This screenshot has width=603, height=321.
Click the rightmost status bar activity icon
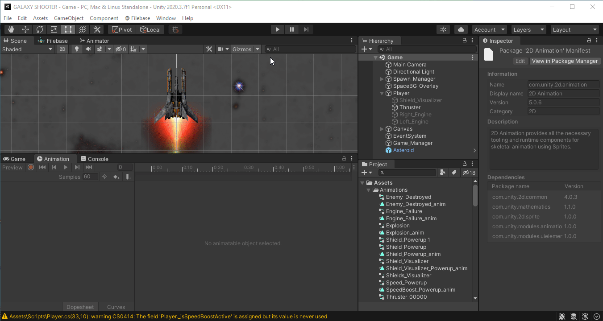tap(596, 317)
